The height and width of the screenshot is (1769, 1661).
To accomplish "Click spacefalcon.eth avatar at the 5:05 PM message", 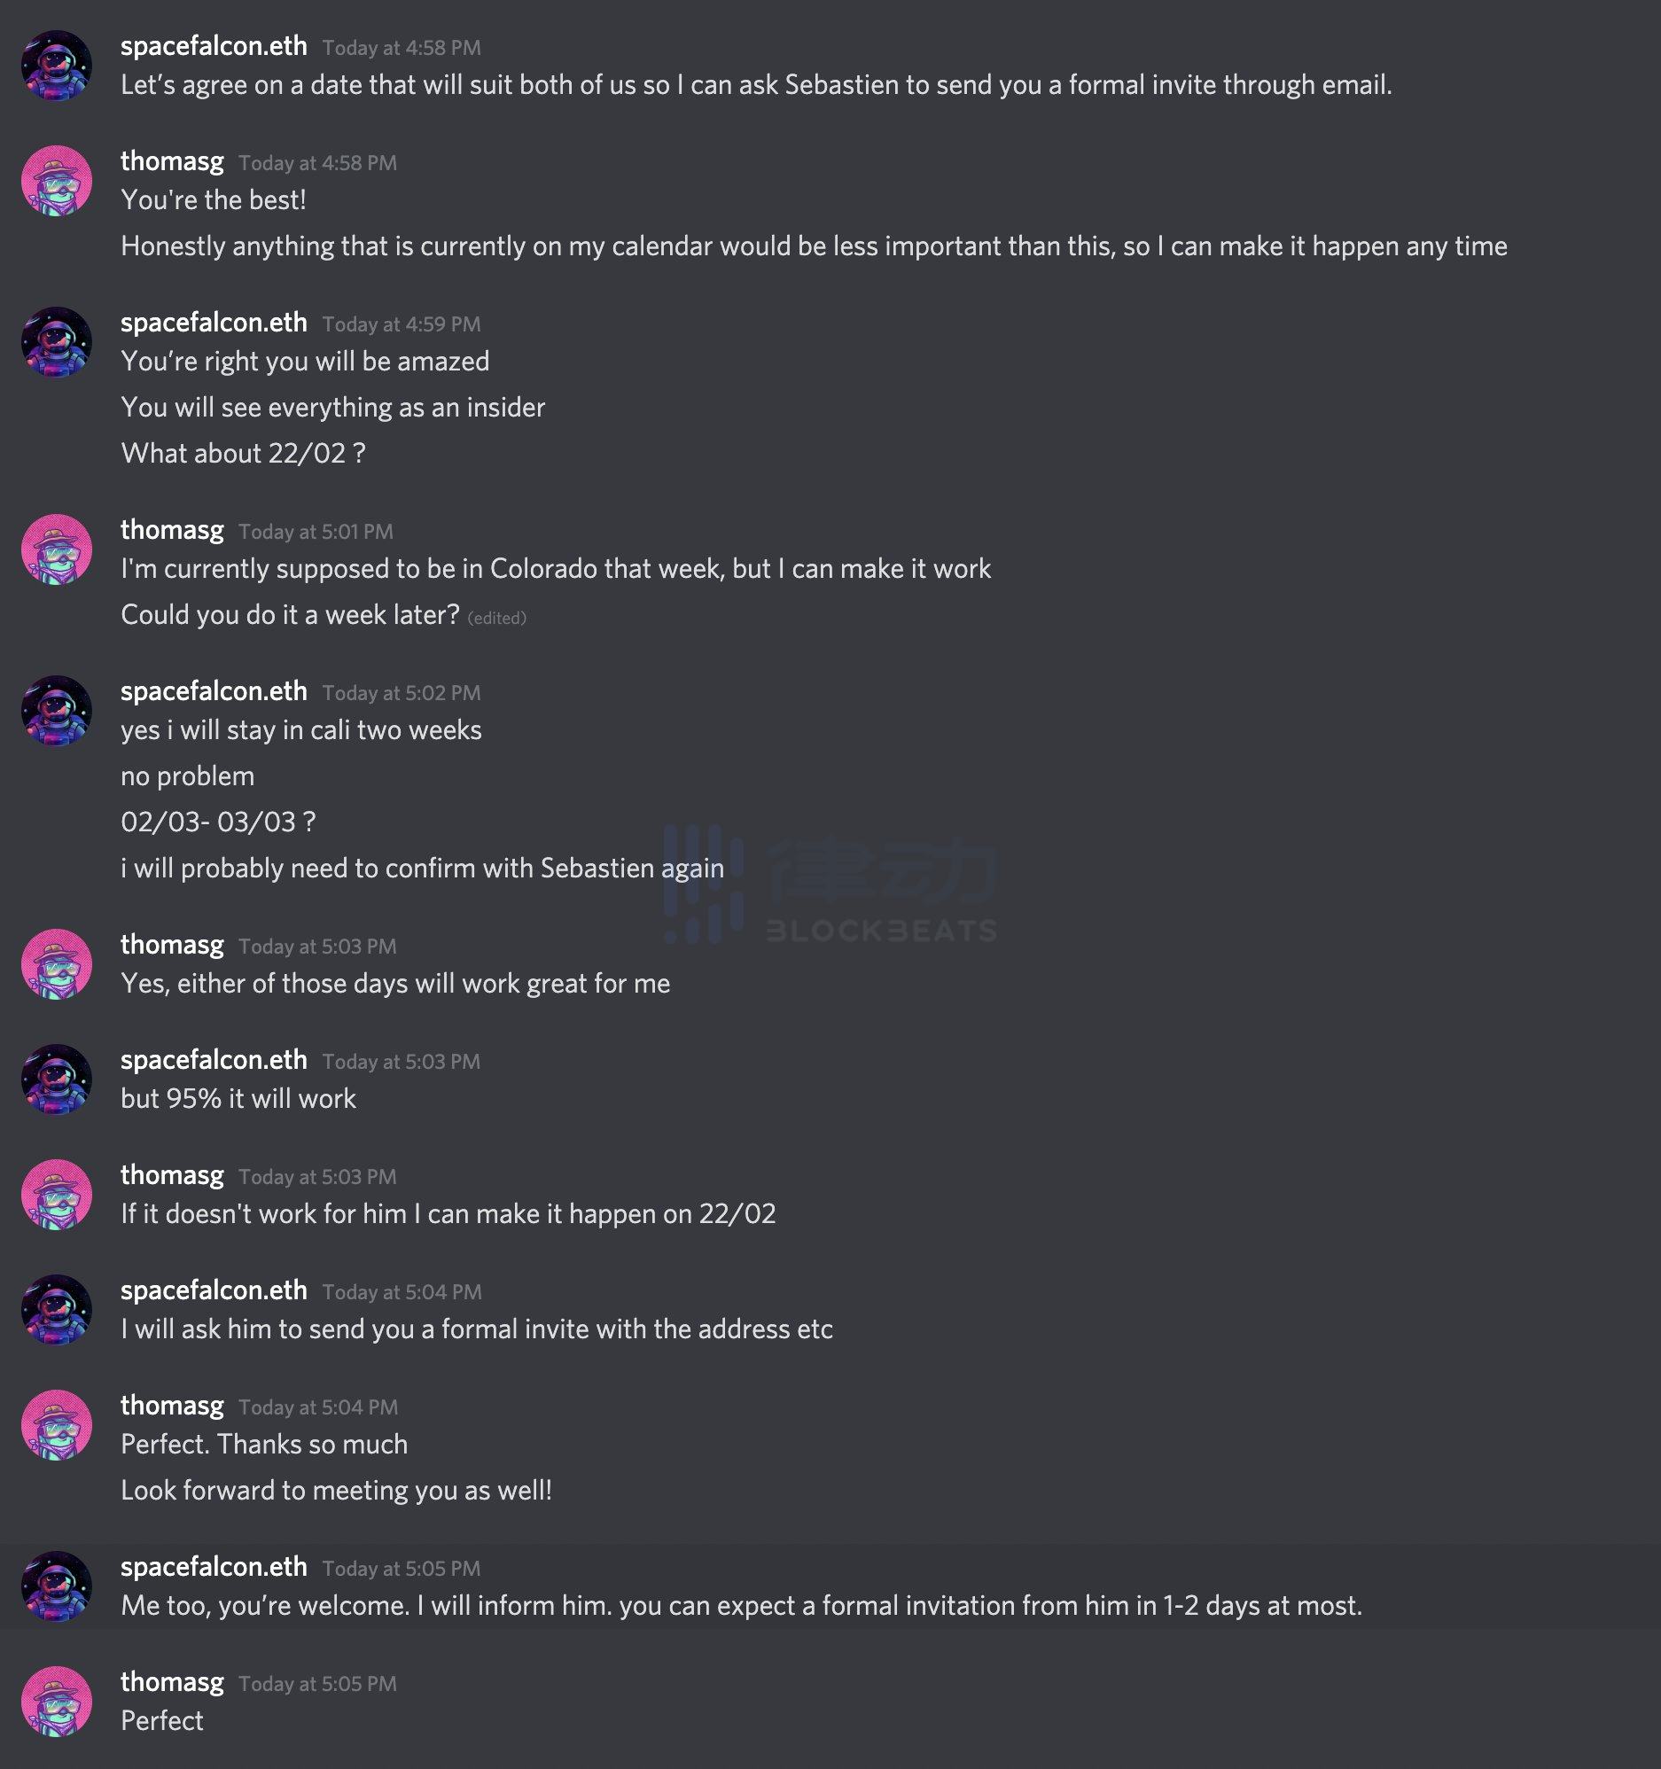I will coord(56,1586).
